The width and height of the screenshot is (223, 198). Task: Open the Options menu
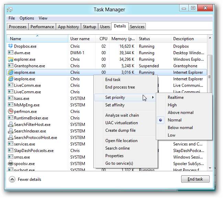click(x=27, y=18)
